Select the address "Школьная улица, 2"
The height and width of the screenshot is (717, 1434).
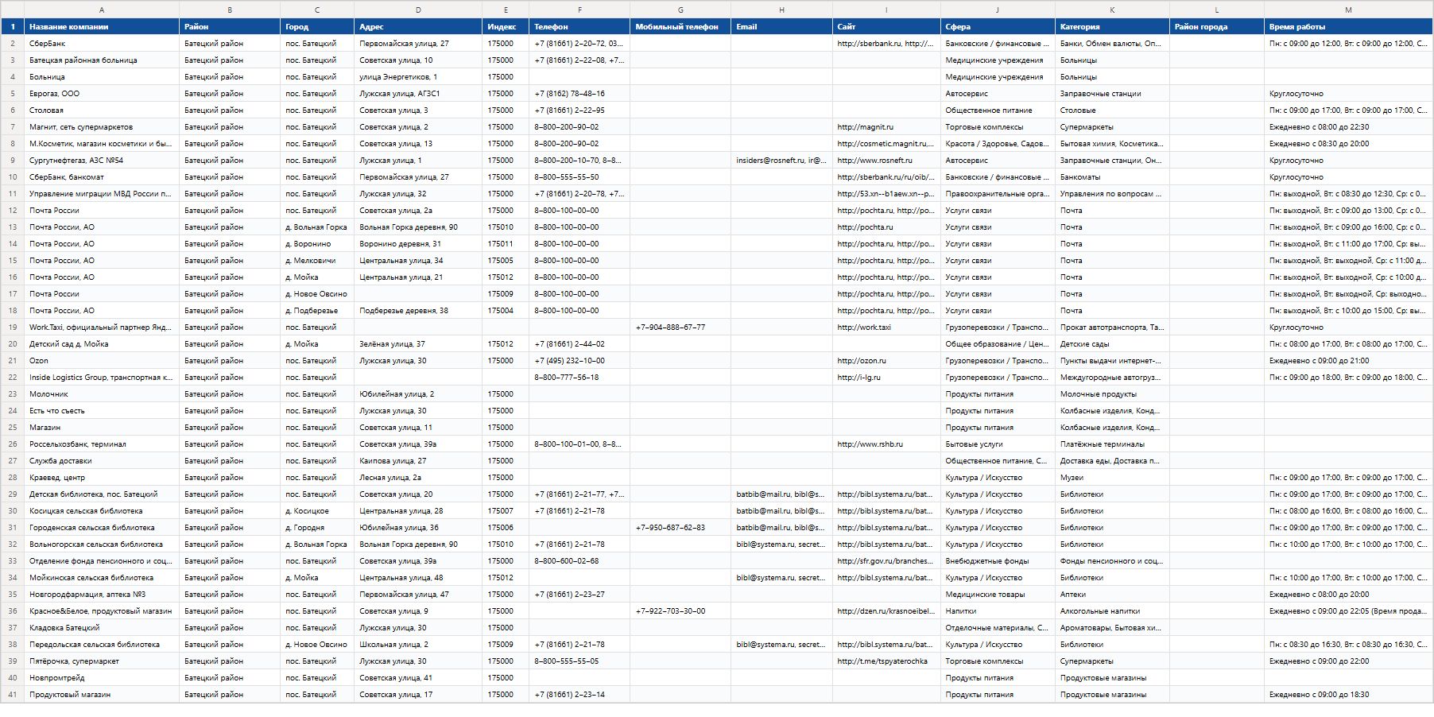[418, 645]
